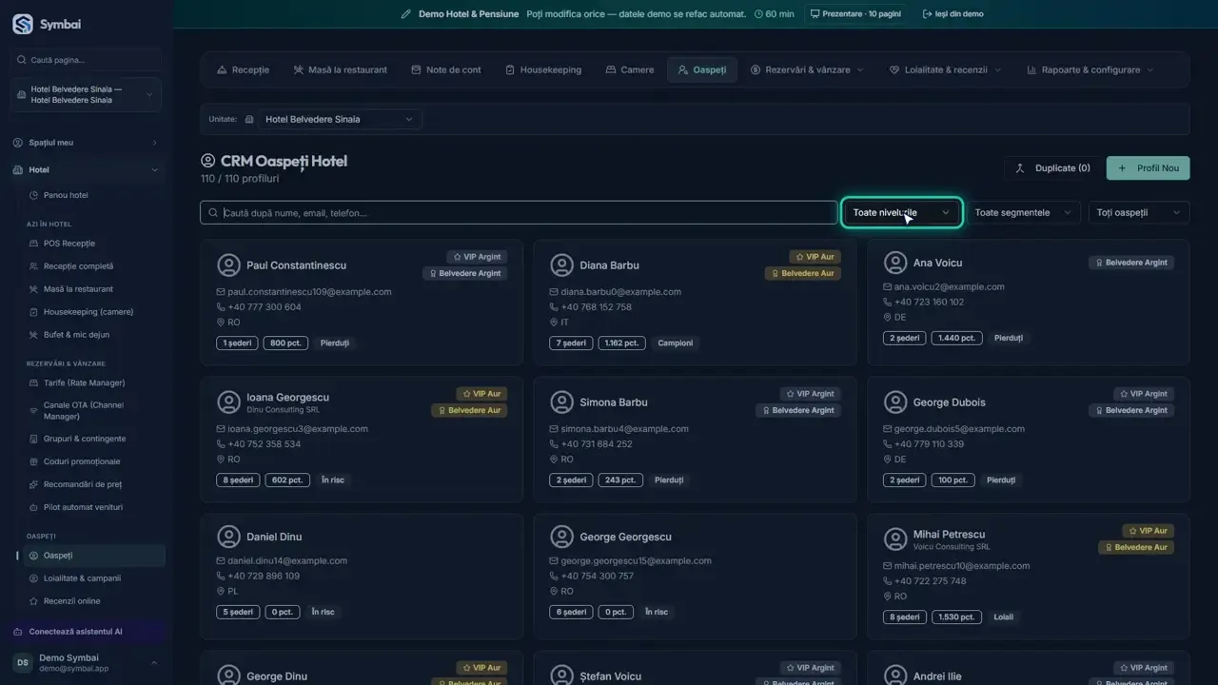The height and width of the screenshot is (685, 1218).
Task: Open Housekeeping (camere) in sidebar
Action: pos(88,312)
